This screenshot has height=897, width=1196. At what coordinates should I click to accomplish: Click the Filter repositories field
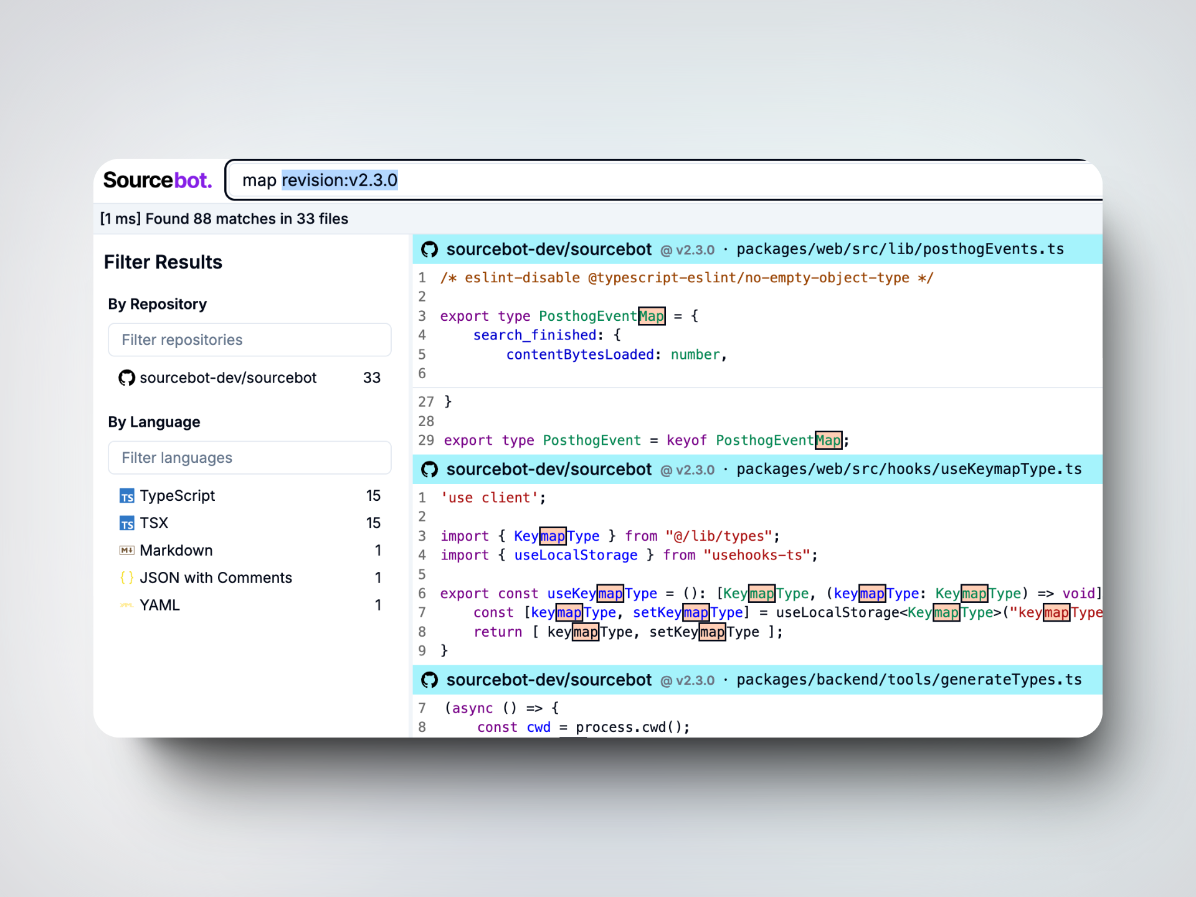click(249, 339)
